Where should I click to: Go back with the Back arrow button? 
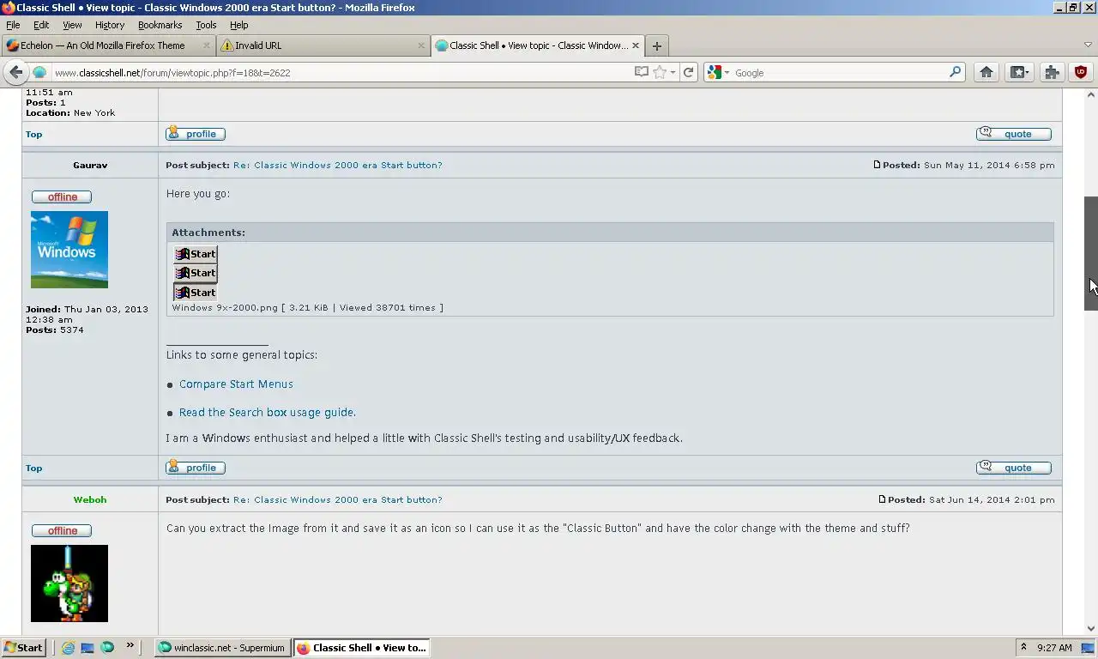pyautogui.click(x=15, y=72)
